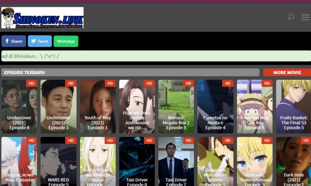Open Dark Hole (2021) Episode 2 thumbnail

point(293,162)
